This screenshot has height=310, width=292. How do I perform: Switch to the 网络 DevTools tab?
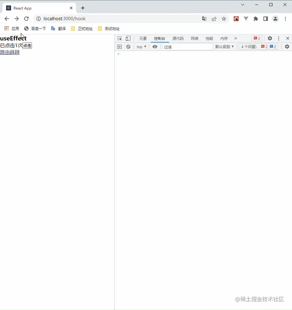(194, 38)
